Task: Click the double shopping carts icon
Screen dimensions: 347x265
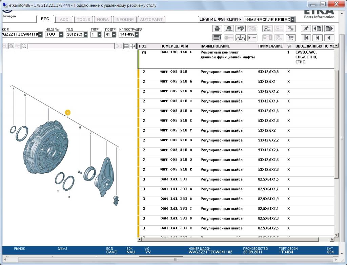Action: (x=290, y=29)
